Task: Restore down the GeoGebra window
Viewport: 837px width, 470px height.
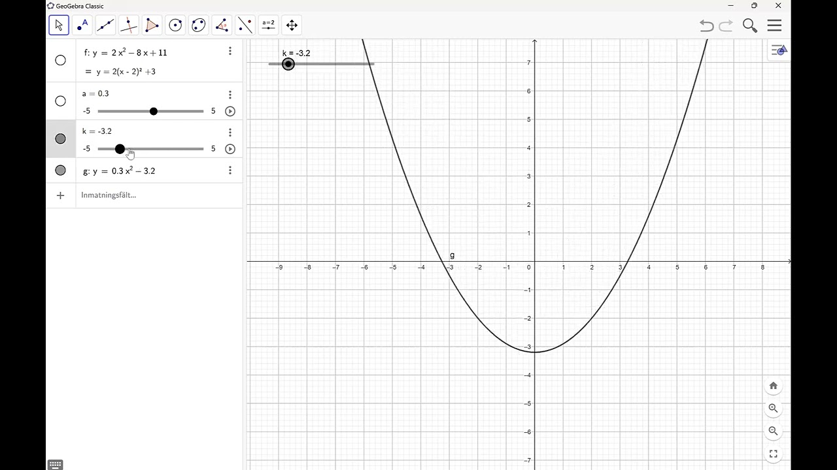Action: pos(754,6)
